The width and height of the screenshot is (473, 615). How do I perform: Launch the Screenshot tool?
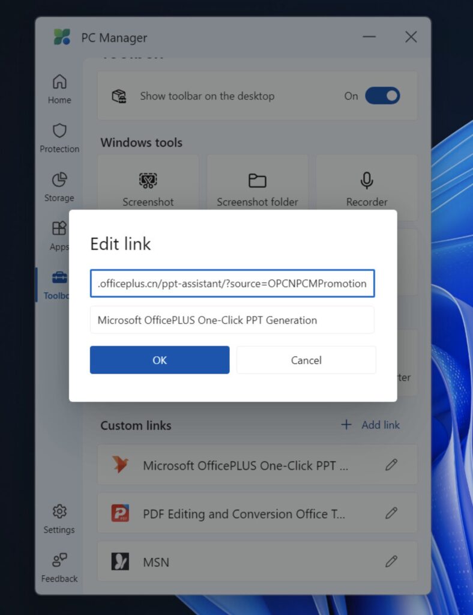pos(148,187)
